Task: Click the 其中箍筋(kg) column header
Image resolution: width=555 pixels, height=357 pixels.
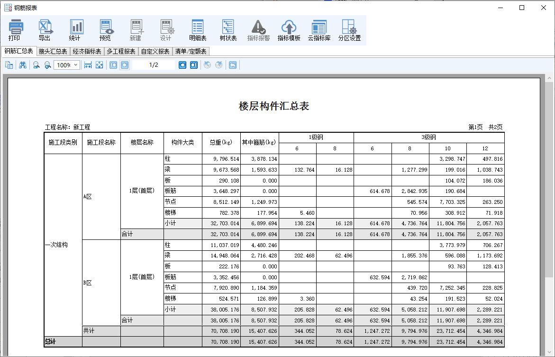Action: pyautogui.click(x=259, y=142)
